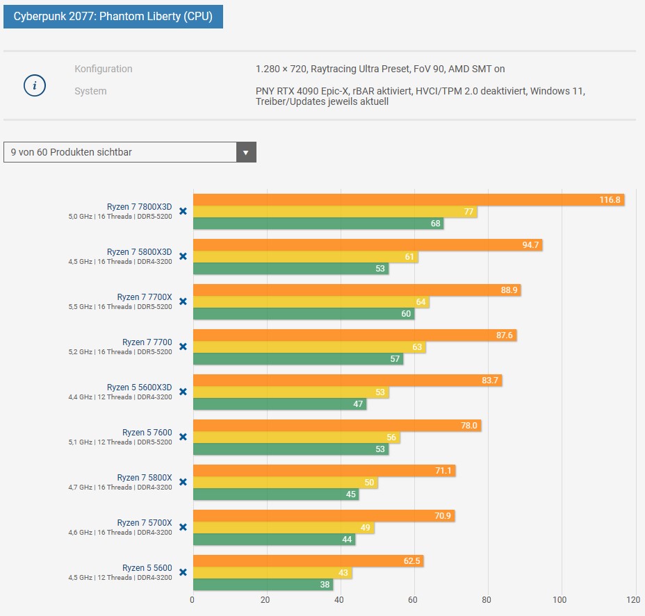Screen dimensions: 645x616
Task: Click the green 47 bar of 5600X3D
Action: click(x=279, y=404)
